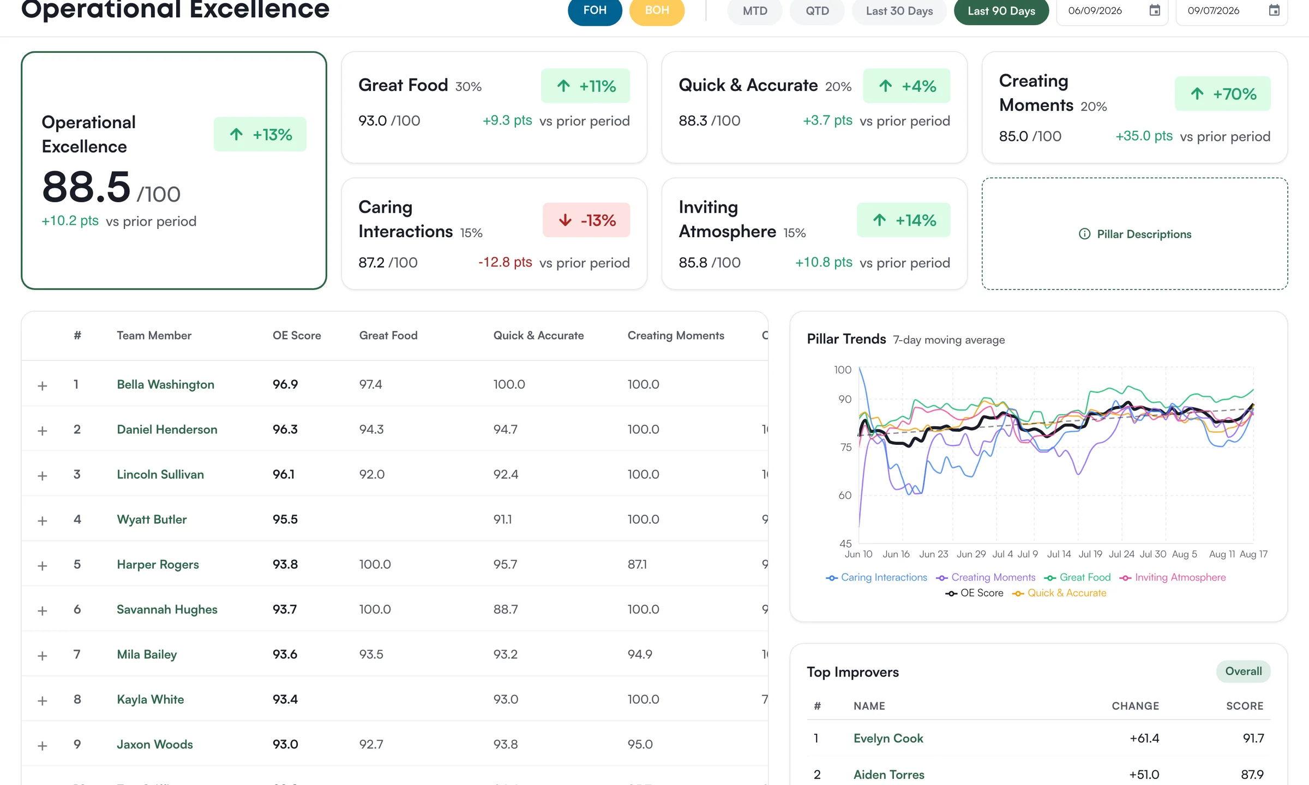Expand Harper Rogers' row
This screenshot has height=785, width=1309.
[42, 565]
